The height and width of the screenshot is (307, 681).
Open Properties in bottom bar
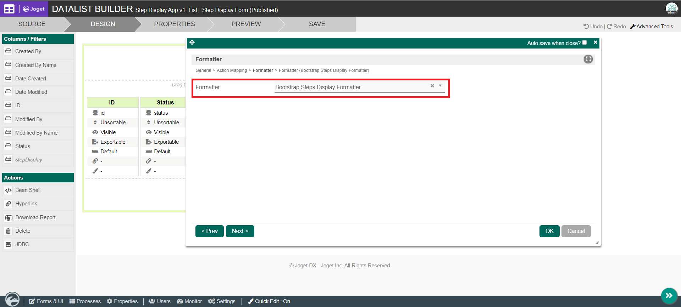[x=122, y=301]
